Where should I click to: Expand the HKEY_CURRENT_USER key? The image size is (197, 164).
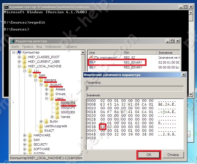pyautogui.click(x=19, y=62)
